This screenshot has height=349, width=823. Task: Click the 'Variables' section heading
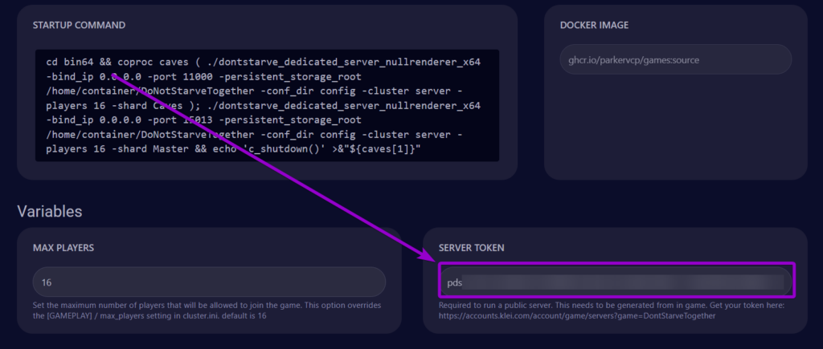[x=50, y=212]
